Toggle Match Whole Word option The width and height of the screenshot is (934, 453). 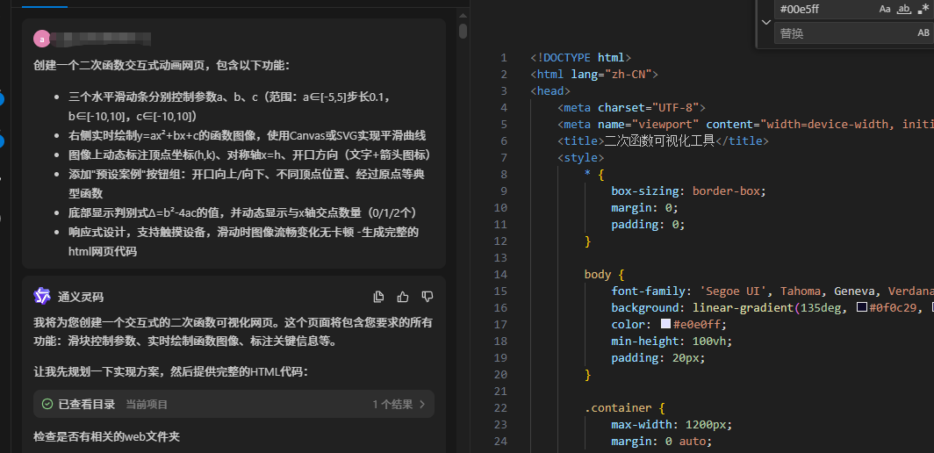(x=904, y=9)
